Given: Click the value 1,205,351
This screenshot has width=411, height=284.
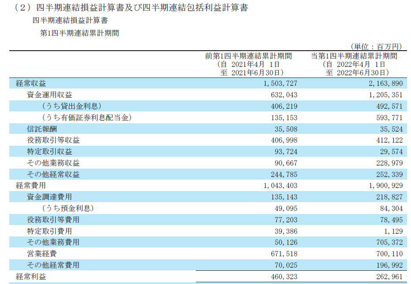Looking at the screenshot, I should click(385, 95).
